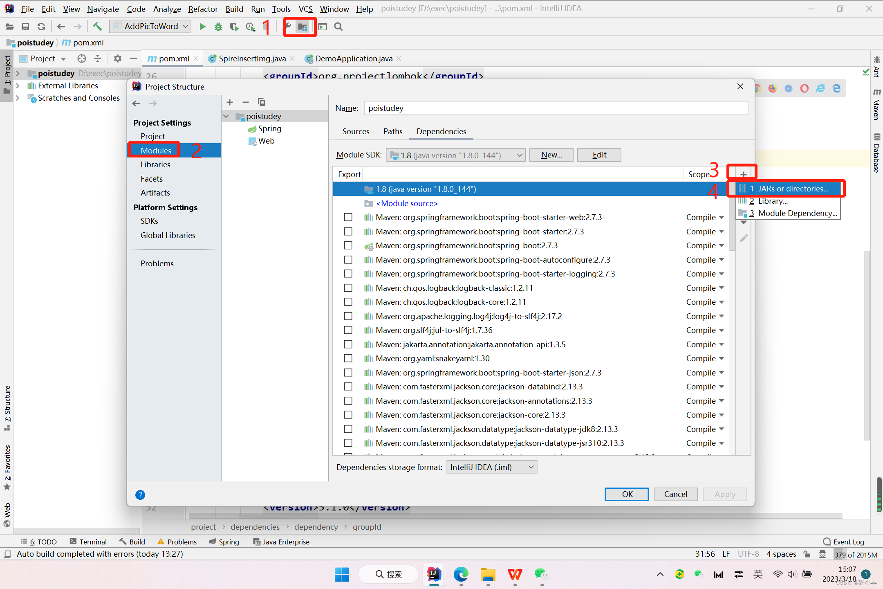Open File Explorer from taskbar

click(488, 574)
